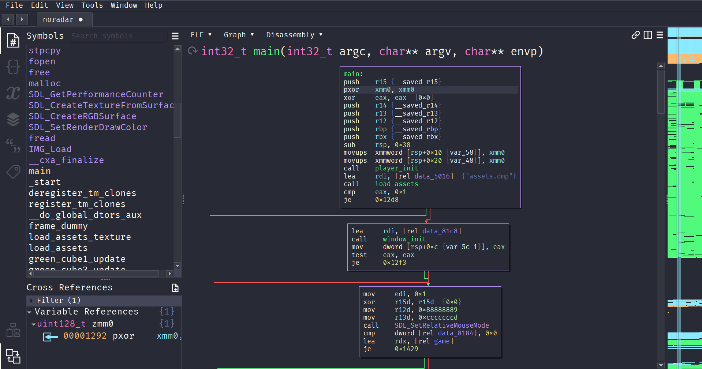Select the stpcpy symbol
Image resolution: width=702 pixels, height=369 pixels.
45,50
